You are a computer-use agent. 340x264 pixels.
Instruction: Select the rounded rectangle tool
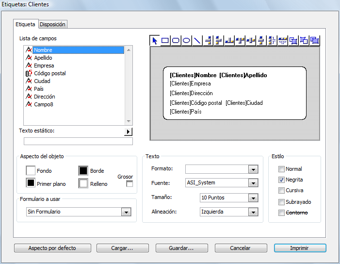[176, 41]
